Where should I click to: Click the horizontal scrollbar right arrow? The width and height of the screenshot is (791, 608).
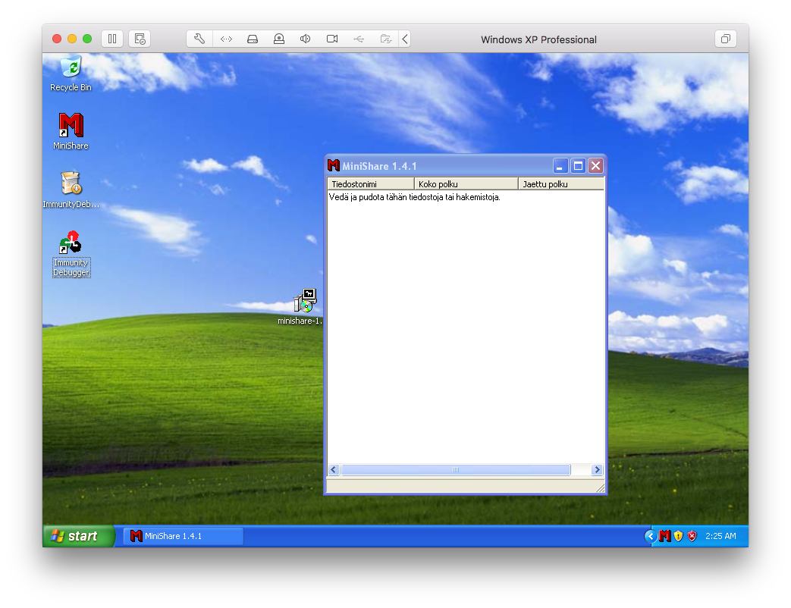598,469
